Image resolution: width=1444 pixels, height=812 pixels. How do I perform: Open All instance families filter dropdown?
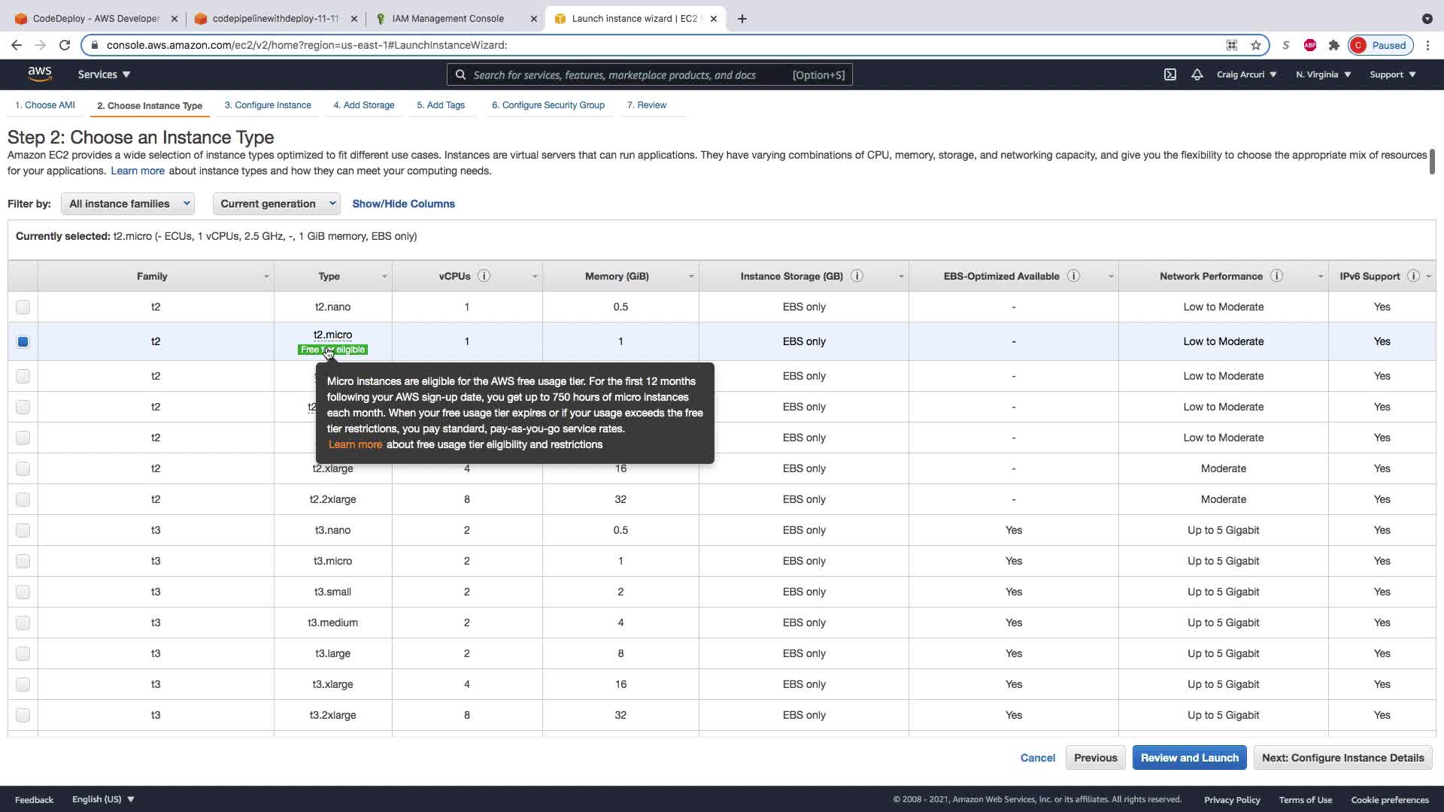(128, 204)
